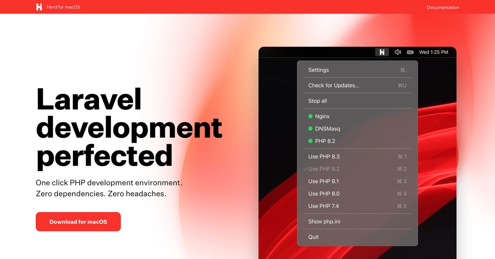Viewport: 495px width, 259px height.
Task: Click the volume speaker icon
Action: tap(398, 52)
